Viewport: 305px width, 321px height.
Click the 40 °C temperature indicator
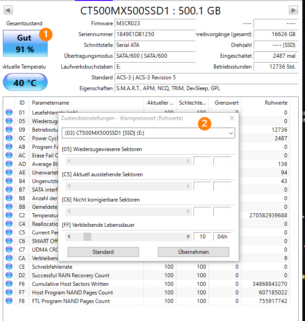tap(25, 83)
